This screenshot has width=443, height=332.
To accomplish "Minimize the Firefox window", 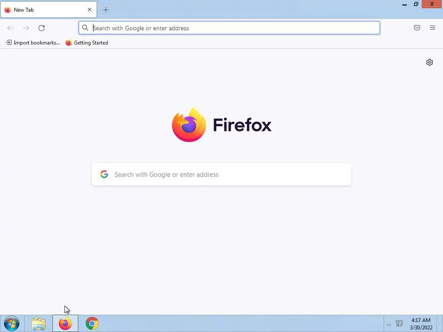I will [x=404, y=4].
